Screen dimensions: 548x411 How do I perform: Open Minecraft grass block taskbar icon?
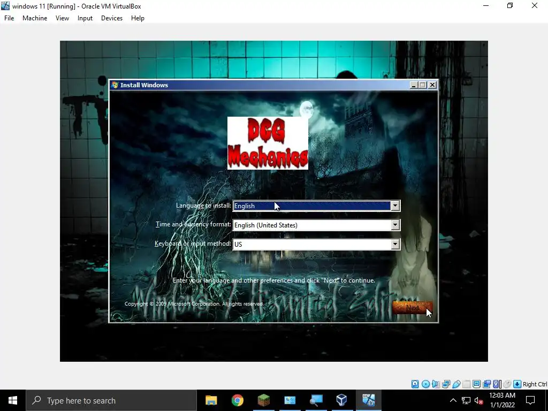tap(263, 400)
